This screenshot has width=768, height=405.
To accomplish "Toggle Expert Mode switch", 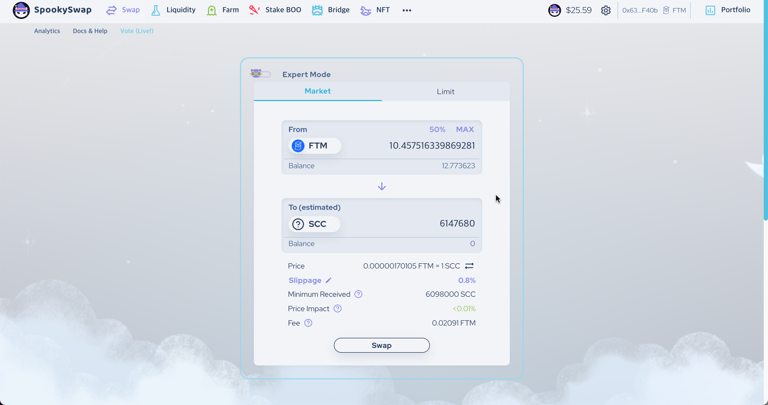I will pos(260,74).
